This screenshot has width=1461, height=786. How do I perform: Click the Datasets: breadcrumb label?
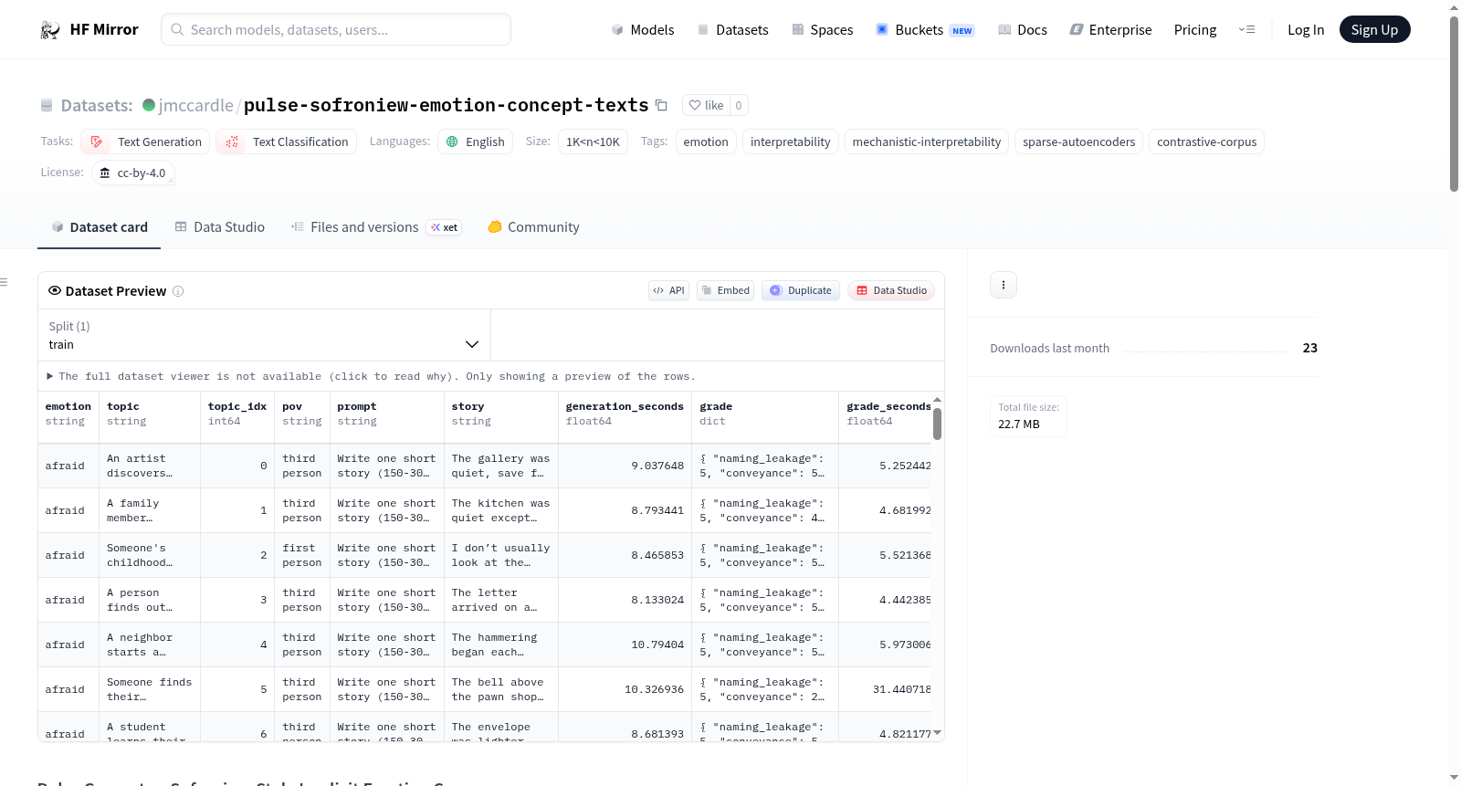coord(97,105)
